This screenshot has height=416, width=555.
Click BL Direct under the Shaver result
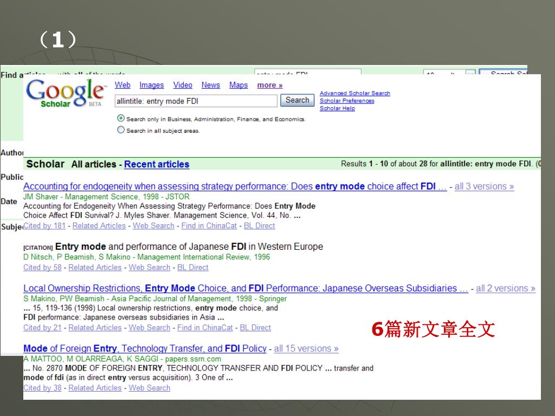(260, 226)
